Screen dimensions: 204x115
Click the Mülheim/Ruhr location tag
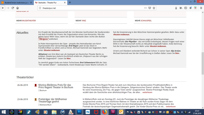[x=46, y=105]
